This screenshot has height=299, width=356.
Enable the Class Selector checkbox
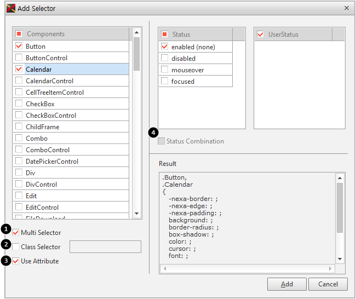15,247
